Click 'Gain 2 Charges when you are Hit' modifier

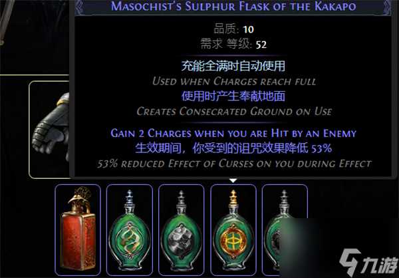pos(233,133)
